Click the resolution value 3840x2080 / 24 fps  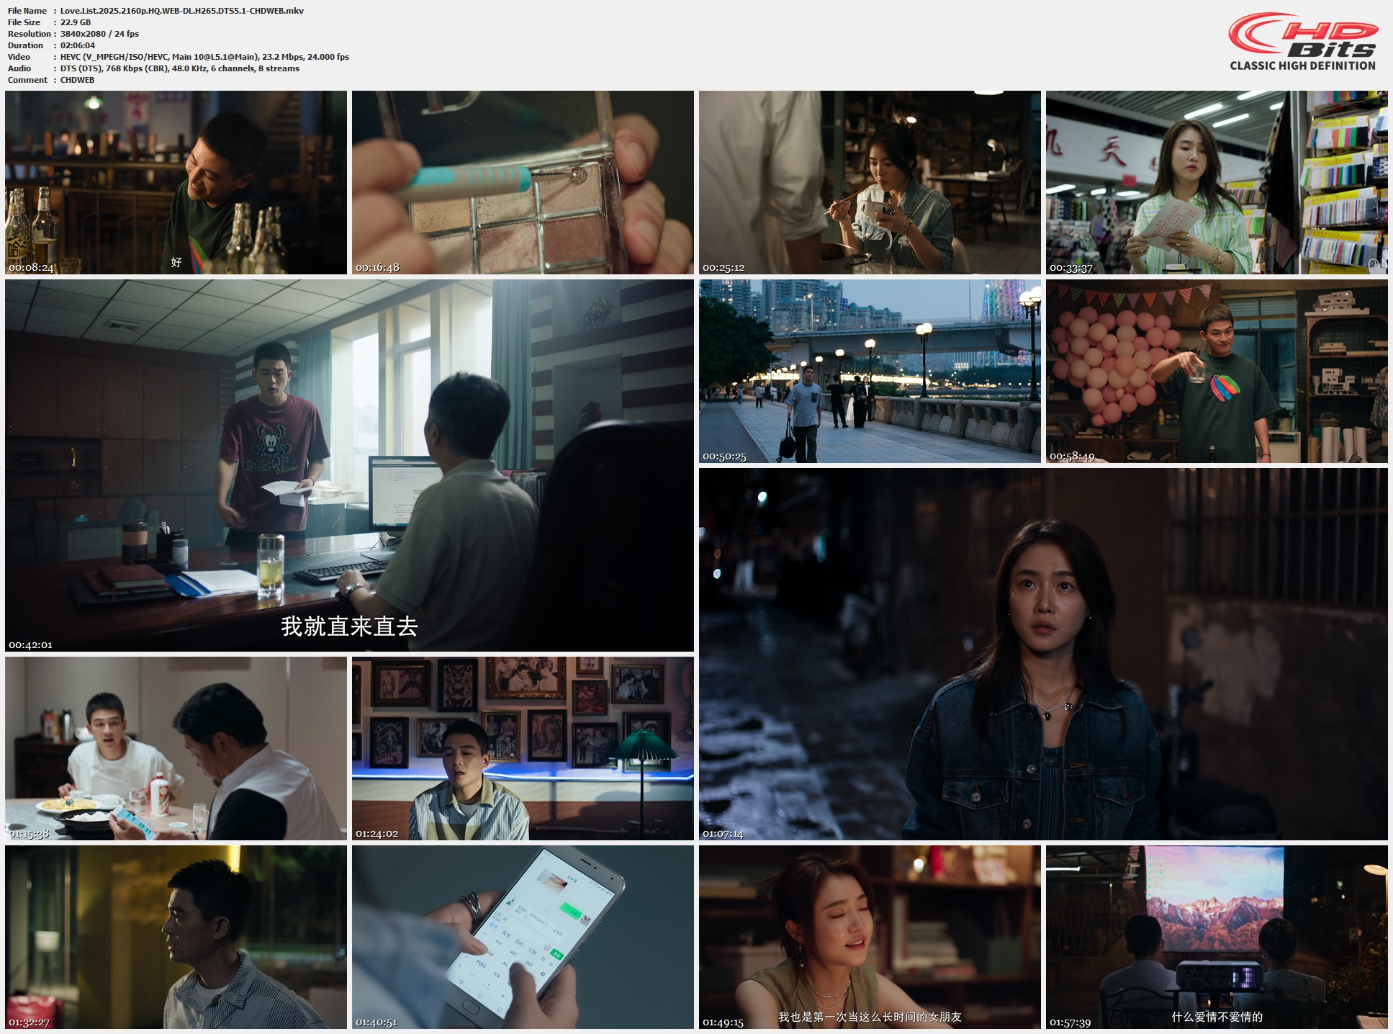(x=99, y=34)
